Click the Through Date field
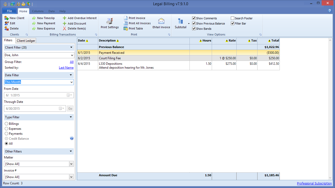335x188 pixels. click(35, 108)
